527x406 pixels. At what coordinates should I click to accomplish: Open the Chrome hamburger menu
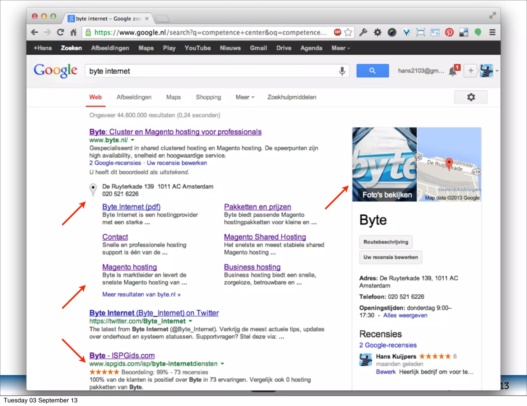(492, 32)
